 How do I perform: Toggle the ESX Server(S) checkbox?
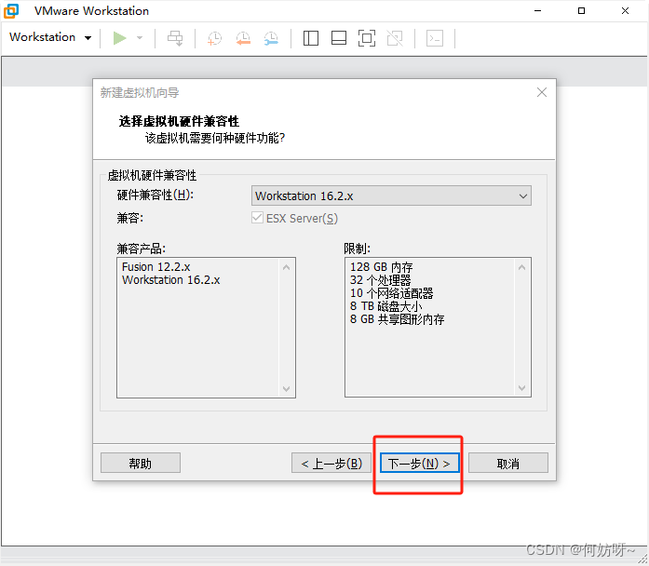click(257, 218)
